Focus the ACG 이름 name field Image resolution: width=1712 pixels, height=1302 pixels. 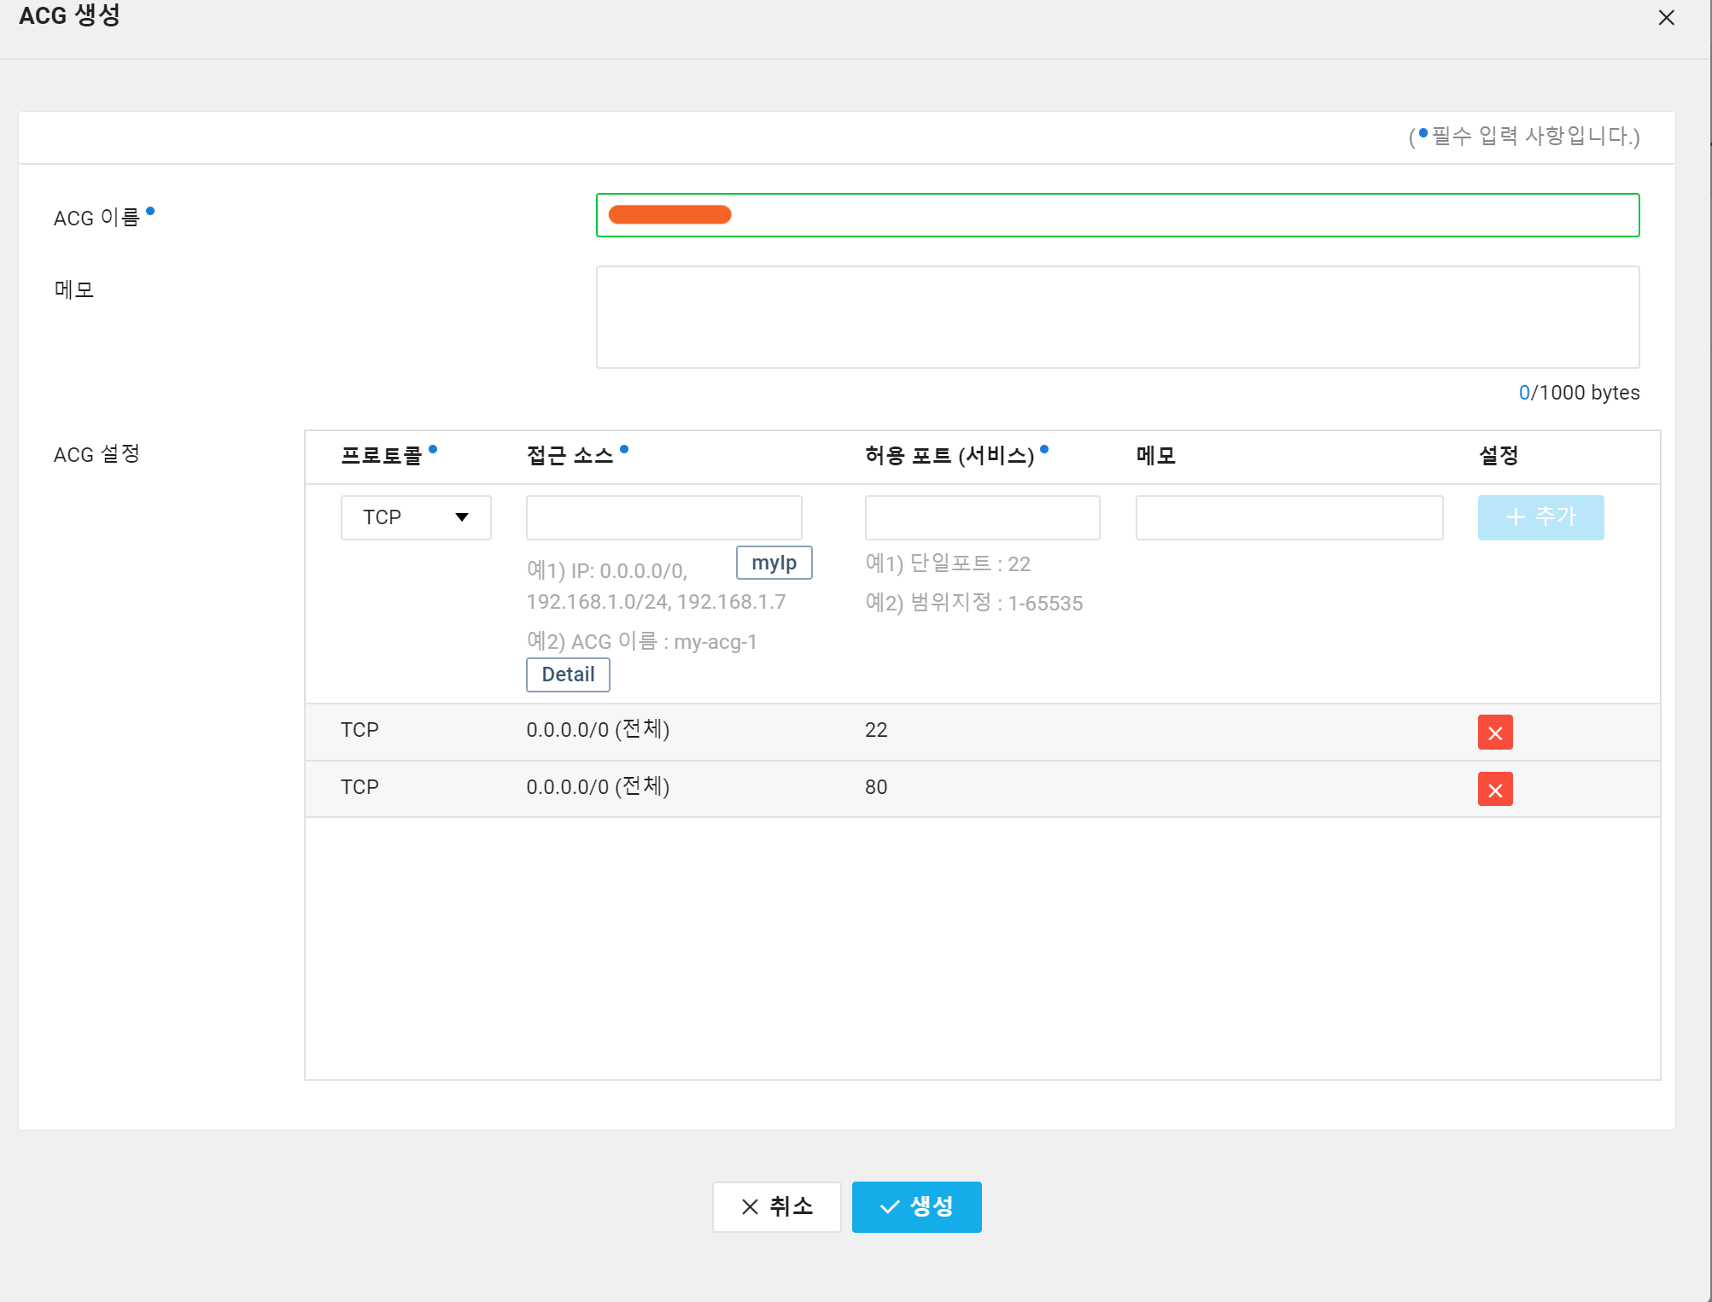(x=1117, y=215)
